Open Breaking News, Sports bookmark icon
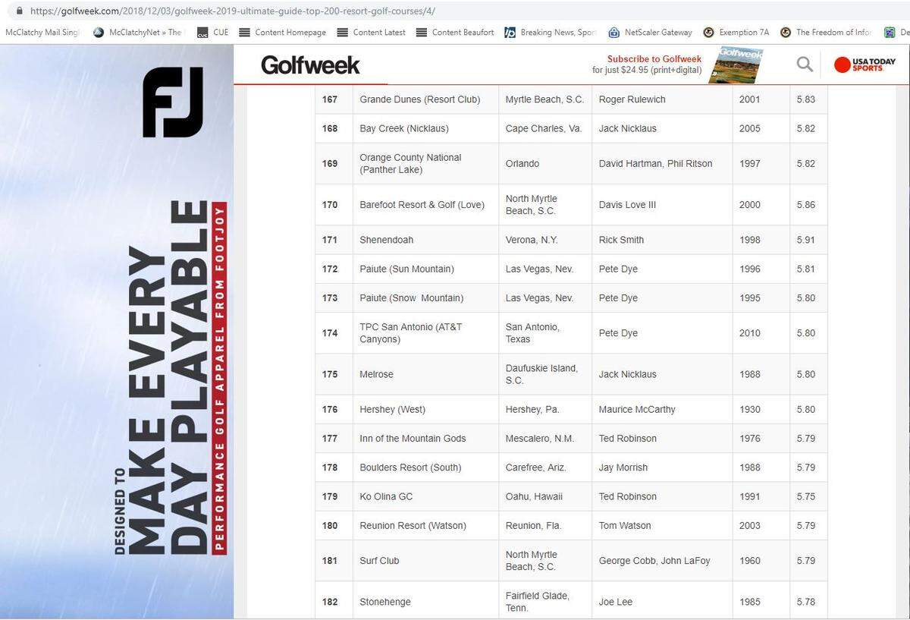The width and height of the screenshot is (910, 620). click(510, 33)
